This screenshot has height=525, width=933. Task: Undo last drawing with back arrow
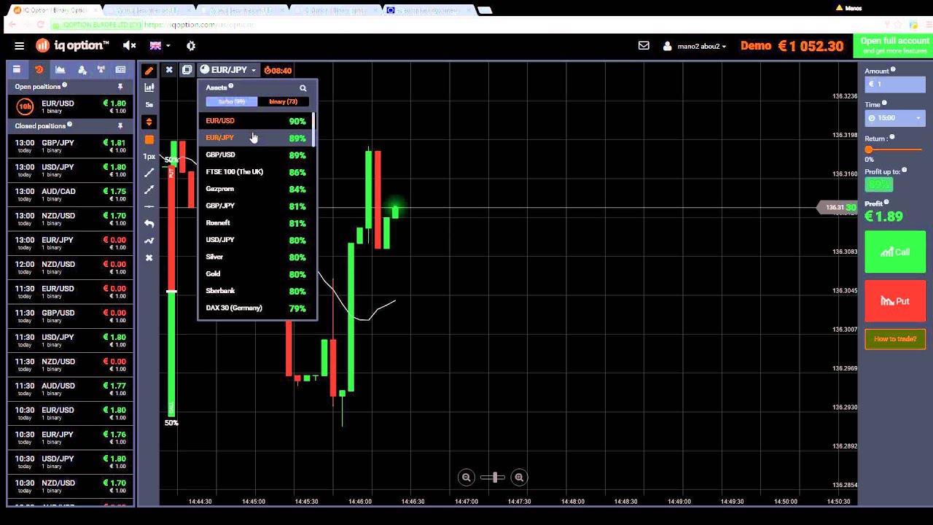[x=149, y=223]
